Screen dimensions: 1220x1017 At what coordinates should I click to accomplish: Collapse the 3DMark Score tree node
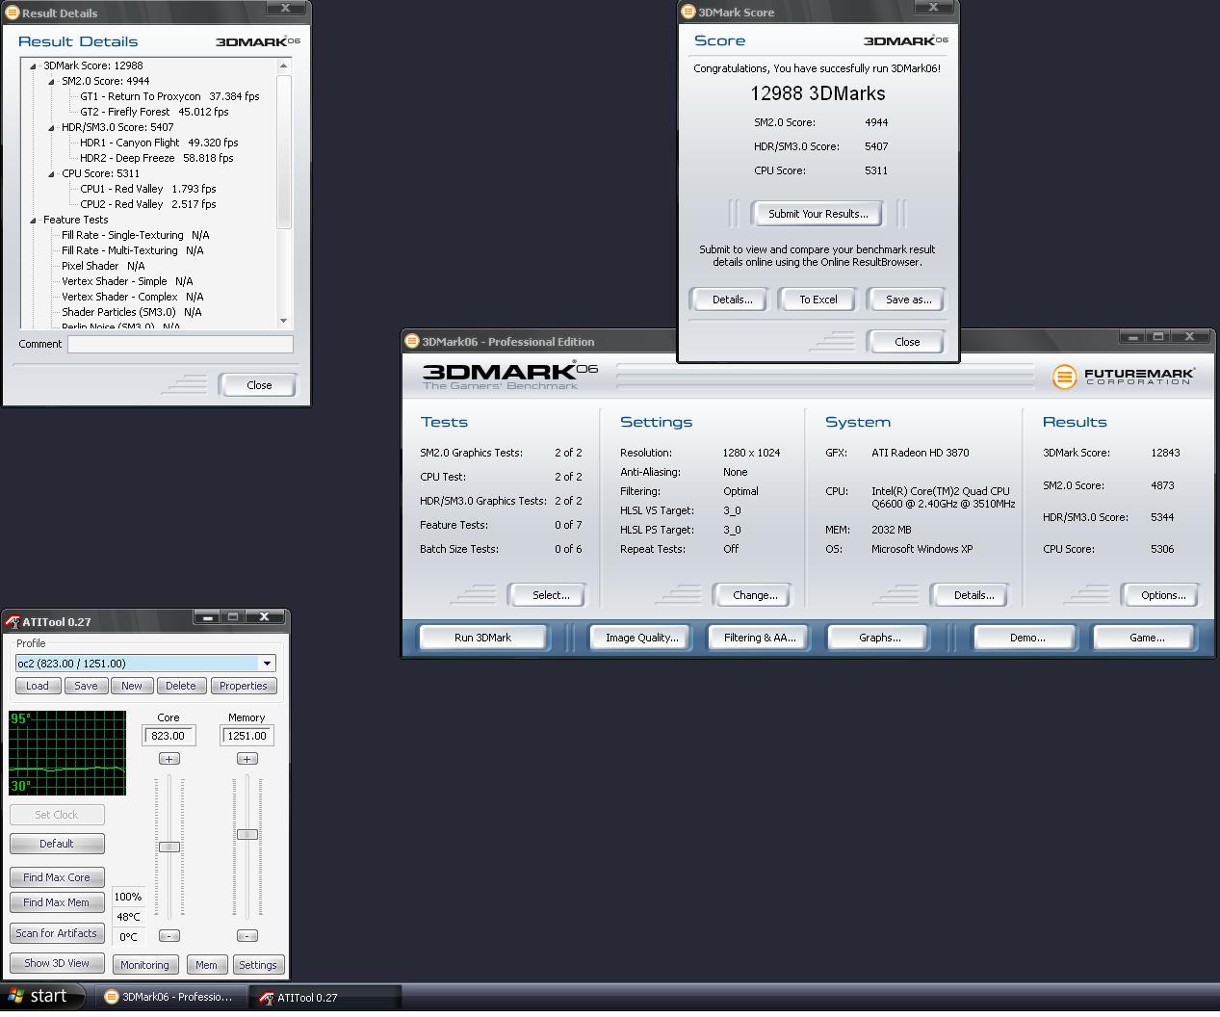(x=34, y=66)
